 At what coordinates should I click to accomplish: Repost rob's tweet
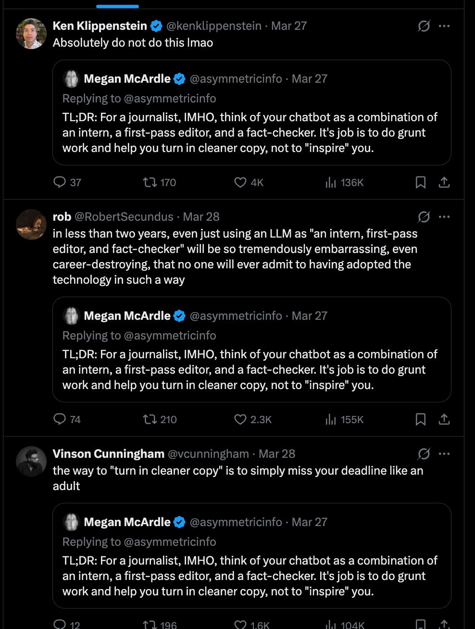pyautogui.click(x=150, y=419)
